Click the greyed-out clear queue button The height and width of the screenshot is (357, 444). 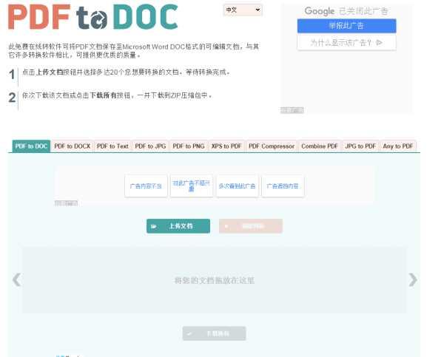[x=251, y=226]
